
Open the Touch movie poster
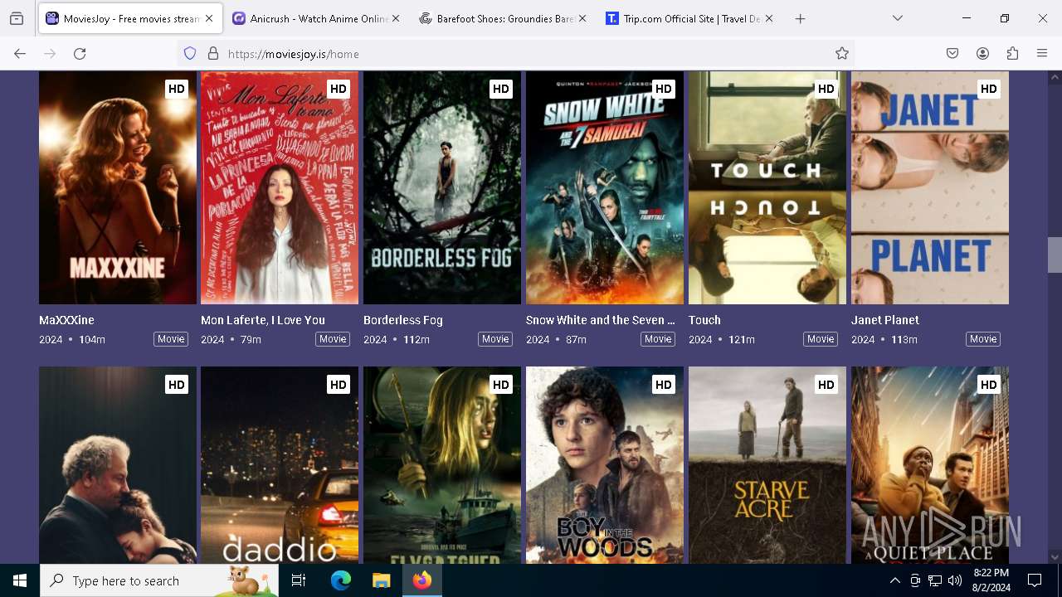point(767,188)
